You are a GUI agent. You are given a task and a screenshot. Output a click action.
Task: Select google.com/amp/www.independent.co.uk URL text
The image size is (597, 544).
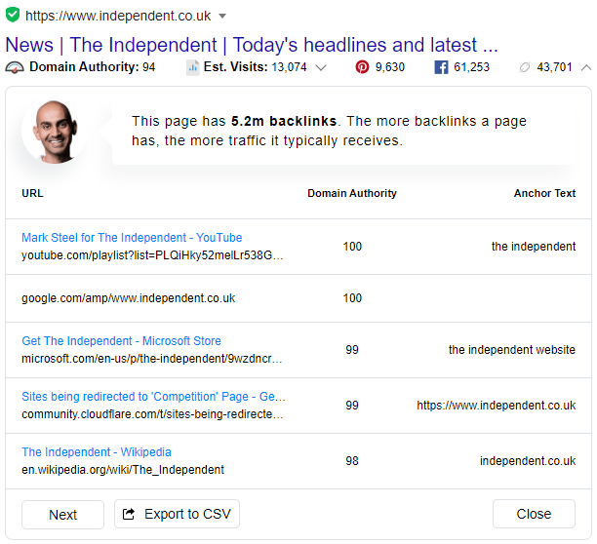coord(129,298)
